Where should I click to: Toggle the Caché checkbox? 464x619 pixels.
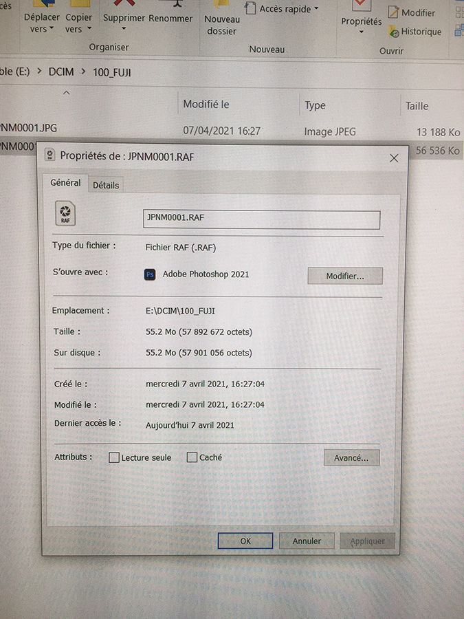pos(192,457)
